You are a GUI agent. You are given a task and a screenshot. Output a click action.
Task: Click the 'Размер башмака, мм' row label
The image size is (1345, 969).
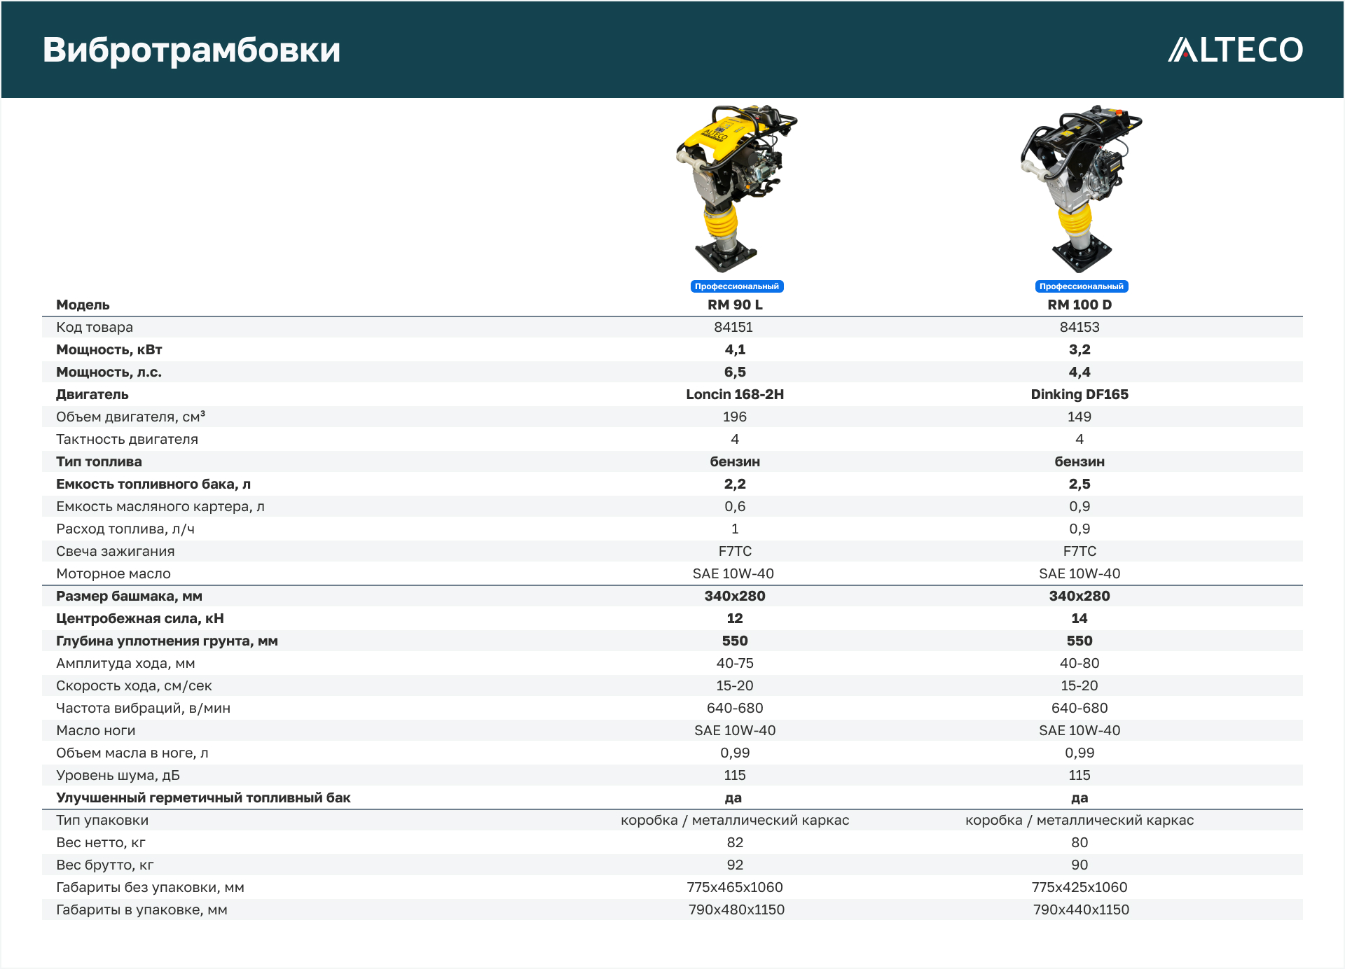coord(129,596)
